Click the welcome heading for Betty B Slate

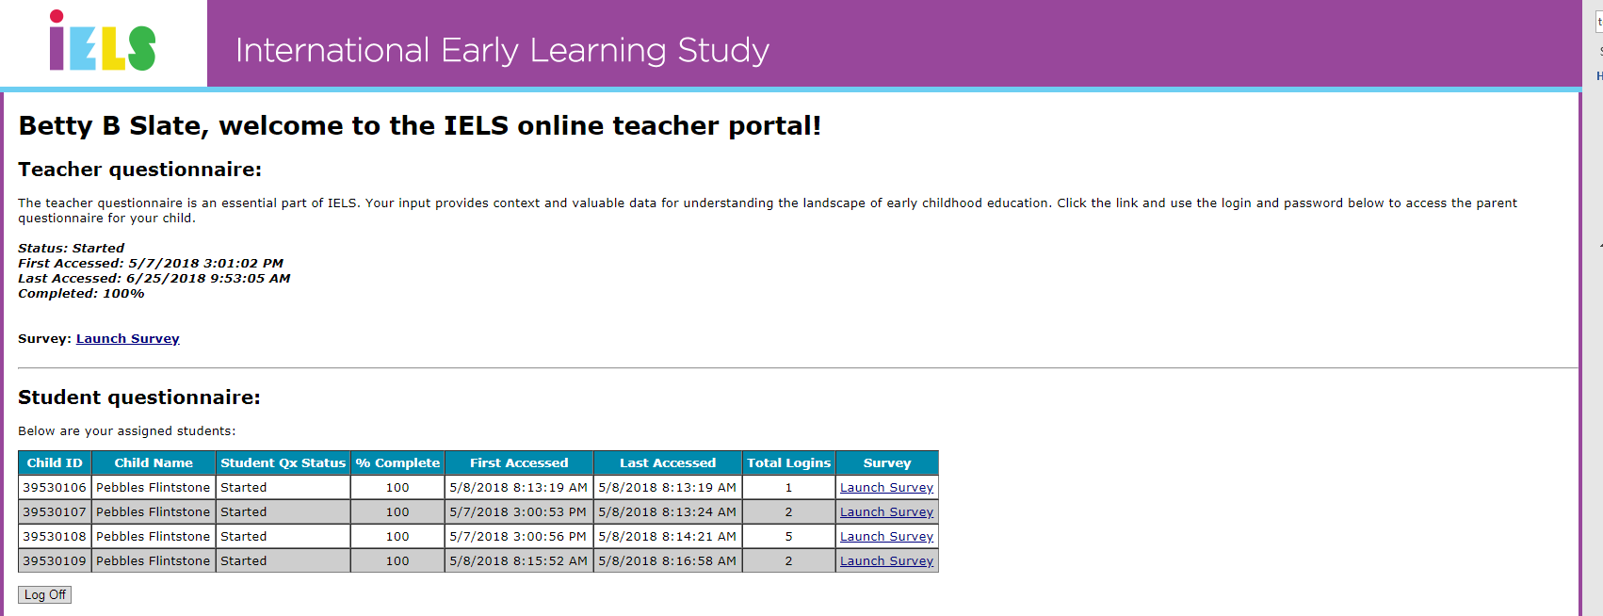pos(419,126)
